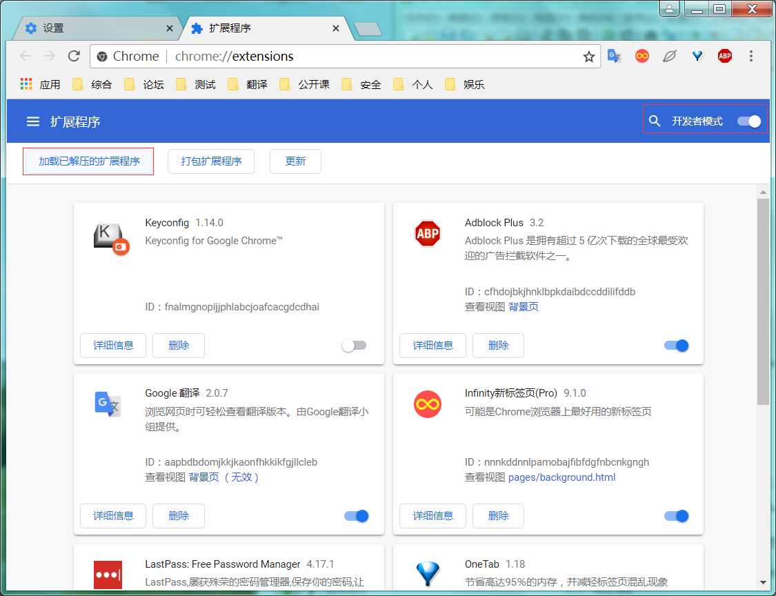Select the 扩展程序 tab
The height and width of the screenshot is (596, 776).
[266, 28]
